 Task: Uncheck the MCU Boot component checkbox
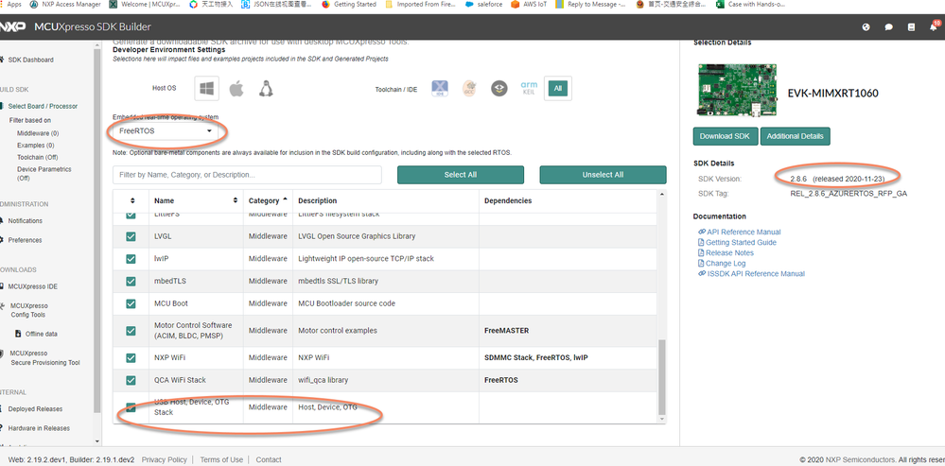click(131, 303)
